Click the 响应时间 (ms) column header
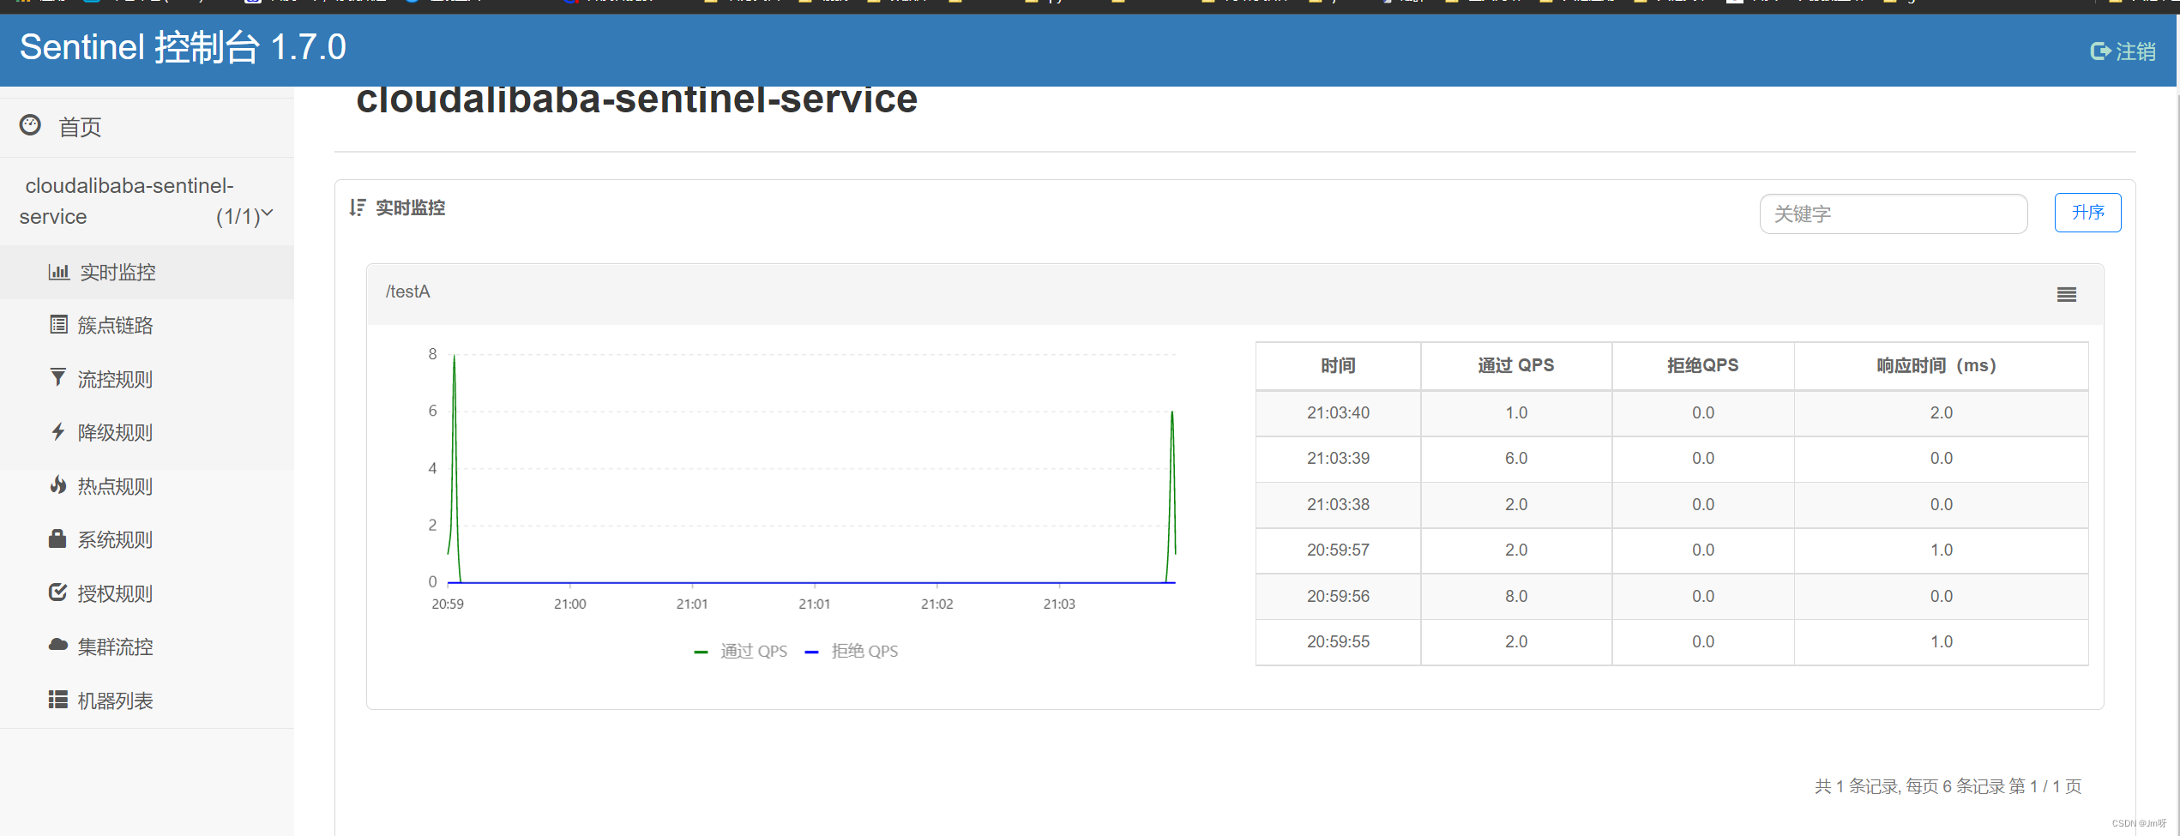 coord(1941,365)
